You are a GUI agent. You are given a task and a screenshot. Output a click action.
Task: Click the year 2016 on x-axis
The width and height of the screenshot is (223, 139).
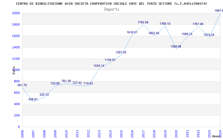point(132,134)
